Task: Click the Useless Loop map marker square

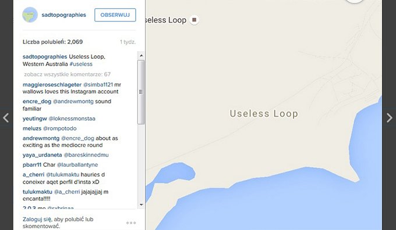Action: (194, 20)
